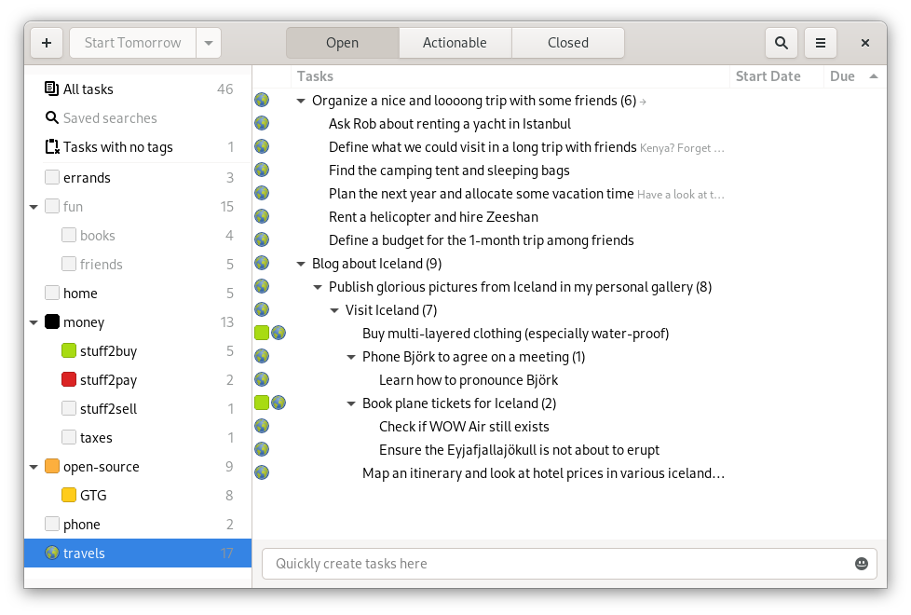
Task: Toggle the books tag checkbox
Action: coord(69,235)
